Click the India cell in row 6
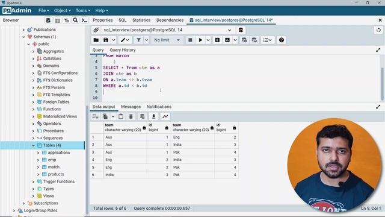This screenshot has height=217, width=385. (x=125, y=175)
